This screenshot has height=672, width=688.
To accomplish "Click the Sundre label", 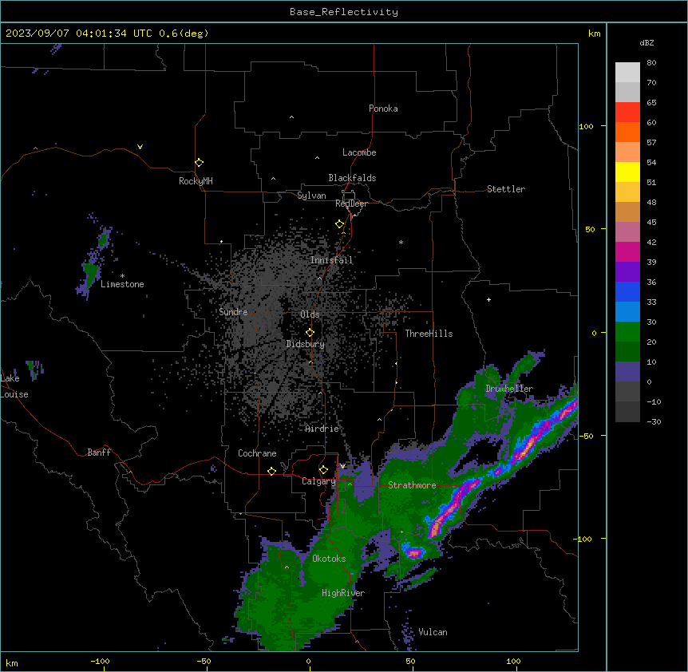I will pyautogui.click(x=233, y=312).
